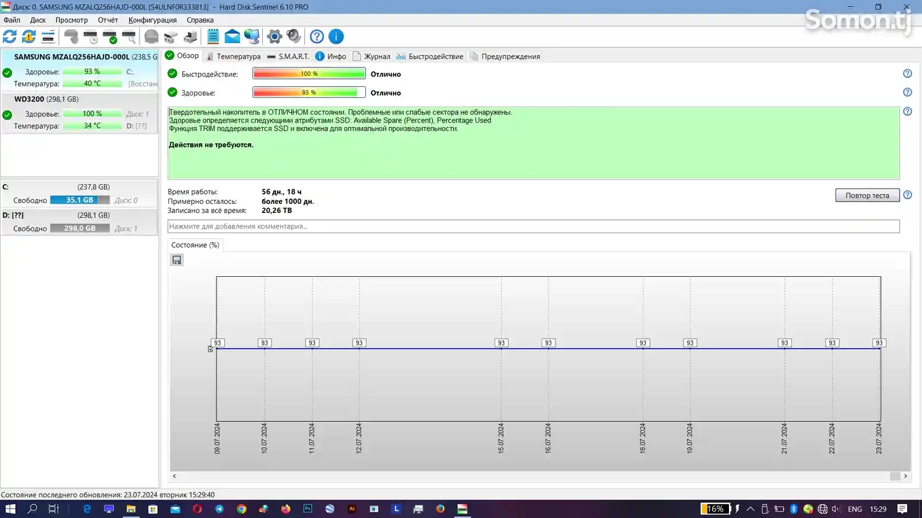Click help icon next to Повтор теста
This screenshot has height=518, width=922.
click(908, 195)
